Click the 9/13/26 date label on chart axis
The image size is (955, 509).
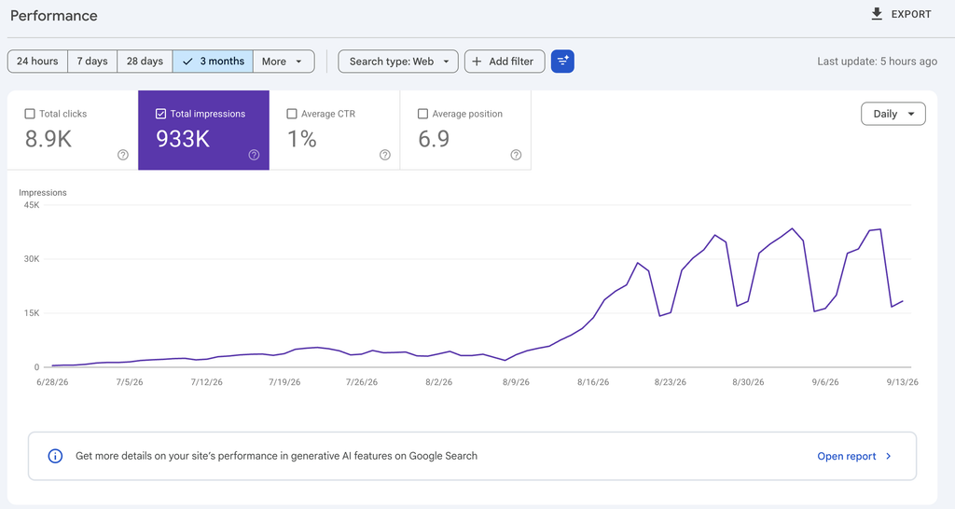(x=902, y=382)
